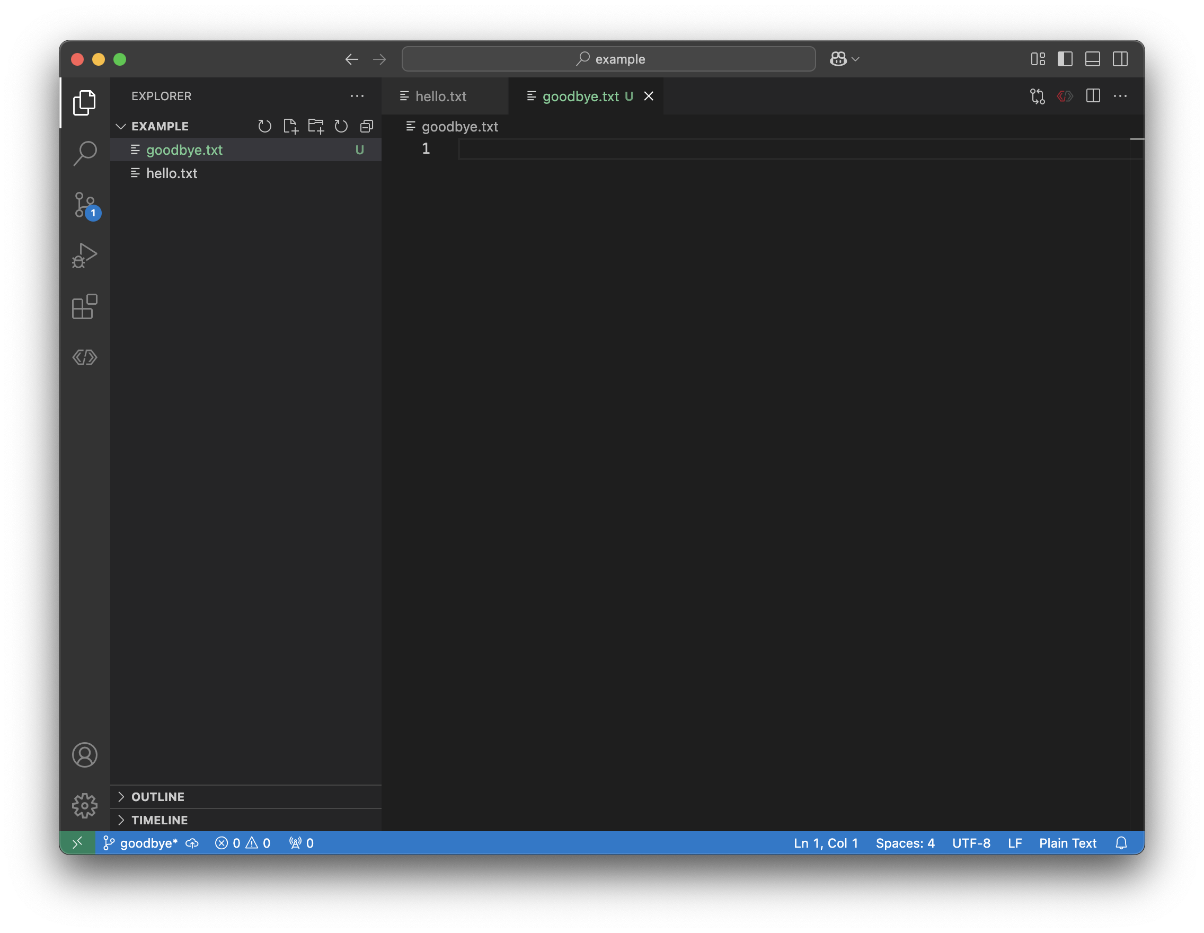1204x933 pixels.
Task: Open the code brackets view in activity bar
Action: pyautogui.click(x=84, y=357)
